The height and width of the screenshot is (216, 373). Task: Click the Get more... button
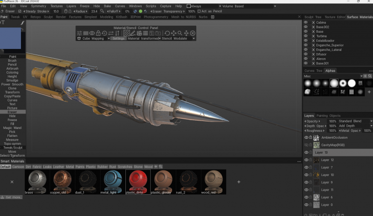11,197
